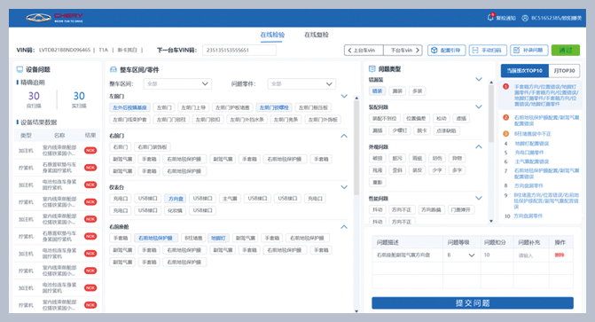Collapse the 右前门 section chevron
The image size is (595, 322).
[344, 136]
